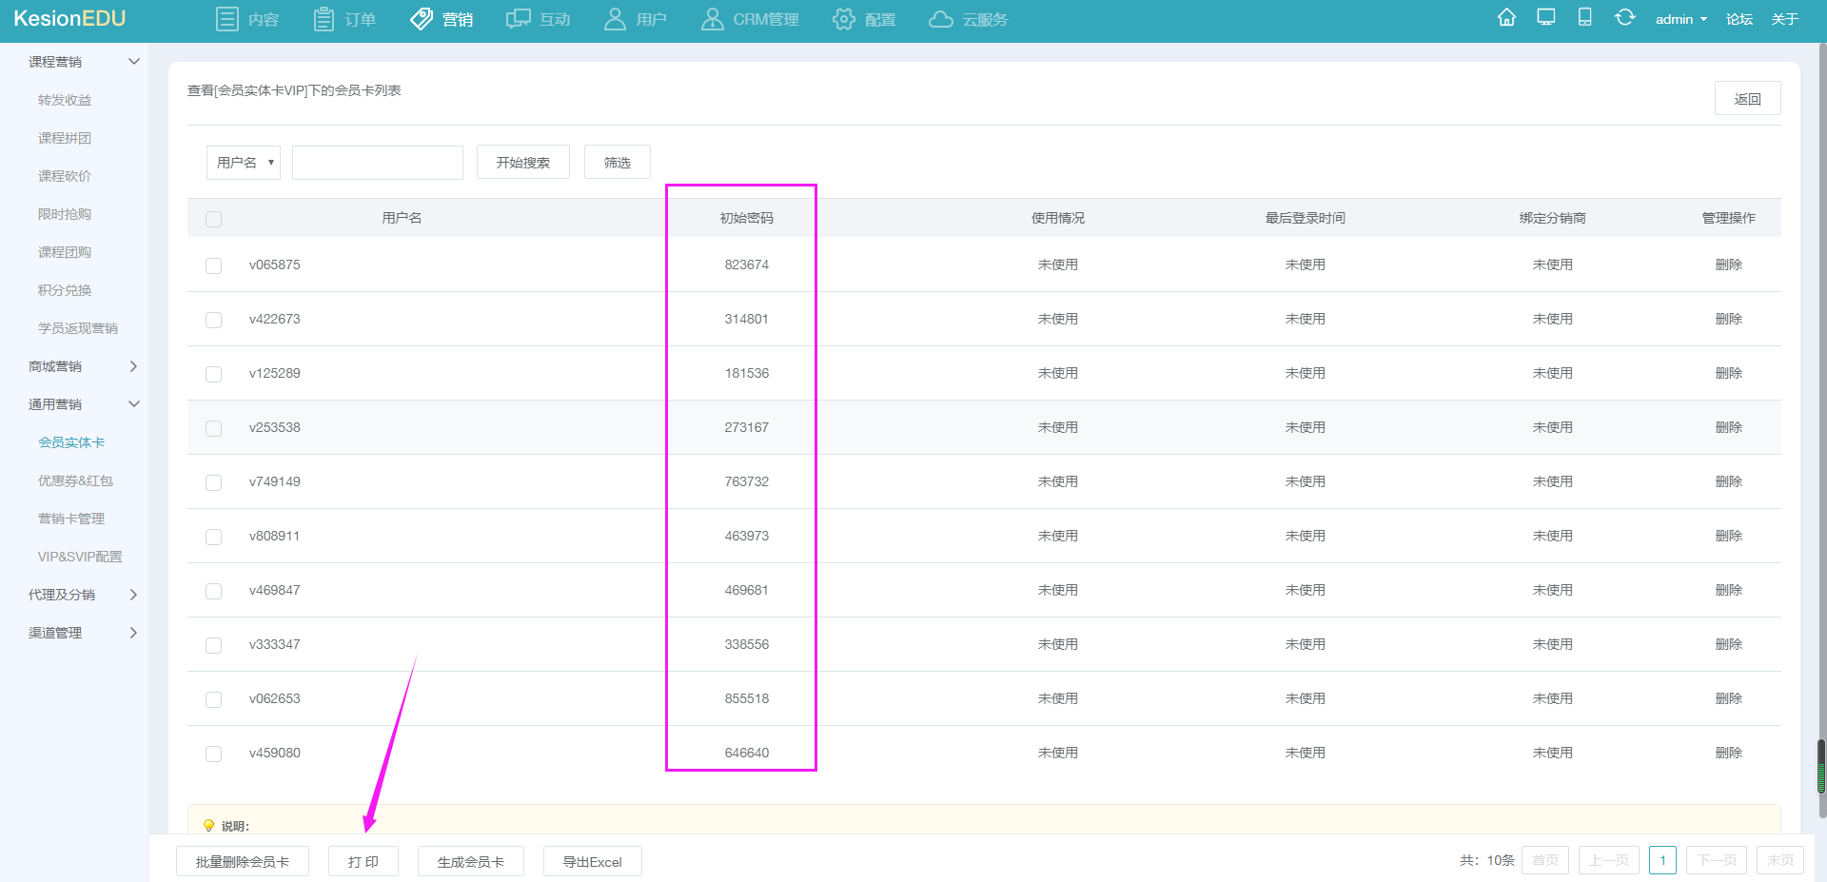Click the home icon in top bar
The width and height of the screenshot is (1827, 882).
click(1506, 18)
